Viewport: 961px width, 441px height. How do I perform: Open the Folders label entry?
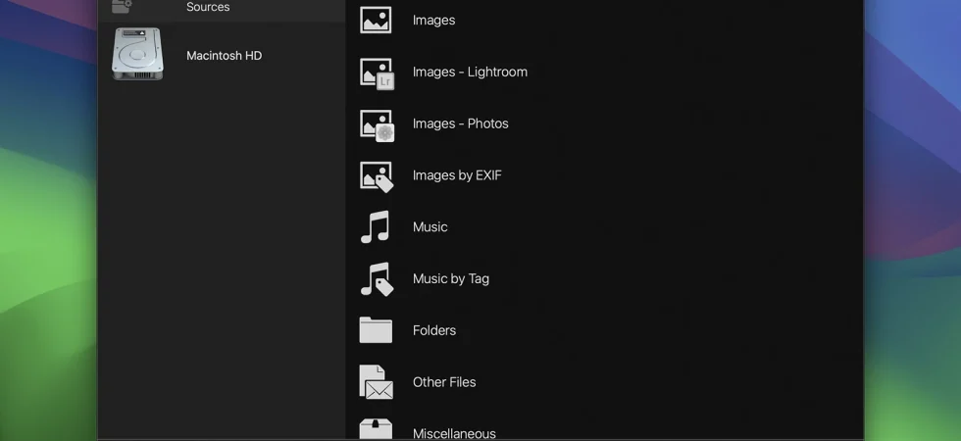point(434,331)
